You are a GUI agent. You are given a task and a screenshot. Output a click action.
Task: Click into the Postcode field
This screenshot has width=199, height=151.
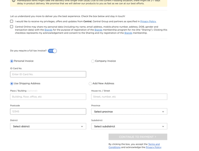pyautogui.click(x=48, y=112)
